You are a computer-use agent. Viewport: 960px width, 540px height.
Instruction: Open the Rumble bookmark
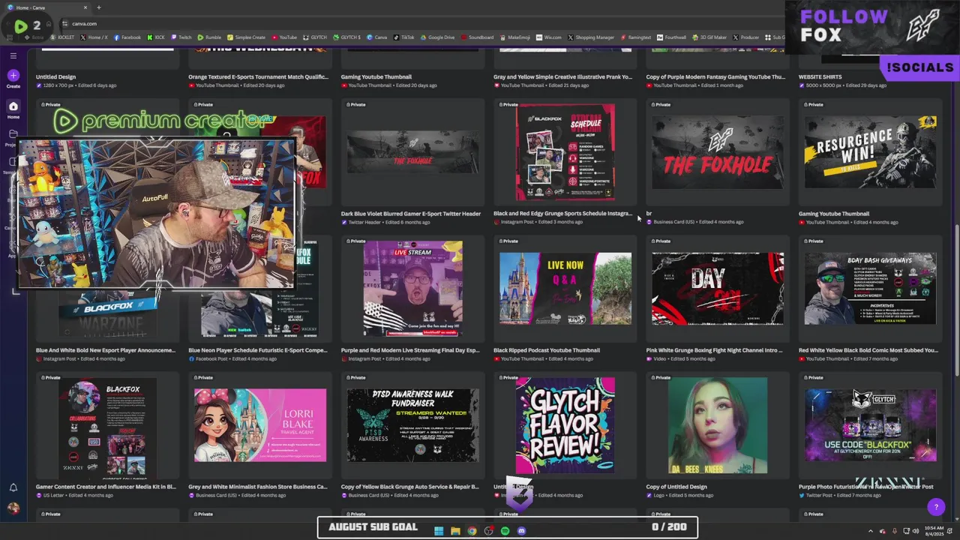click(x=209, y=37)
